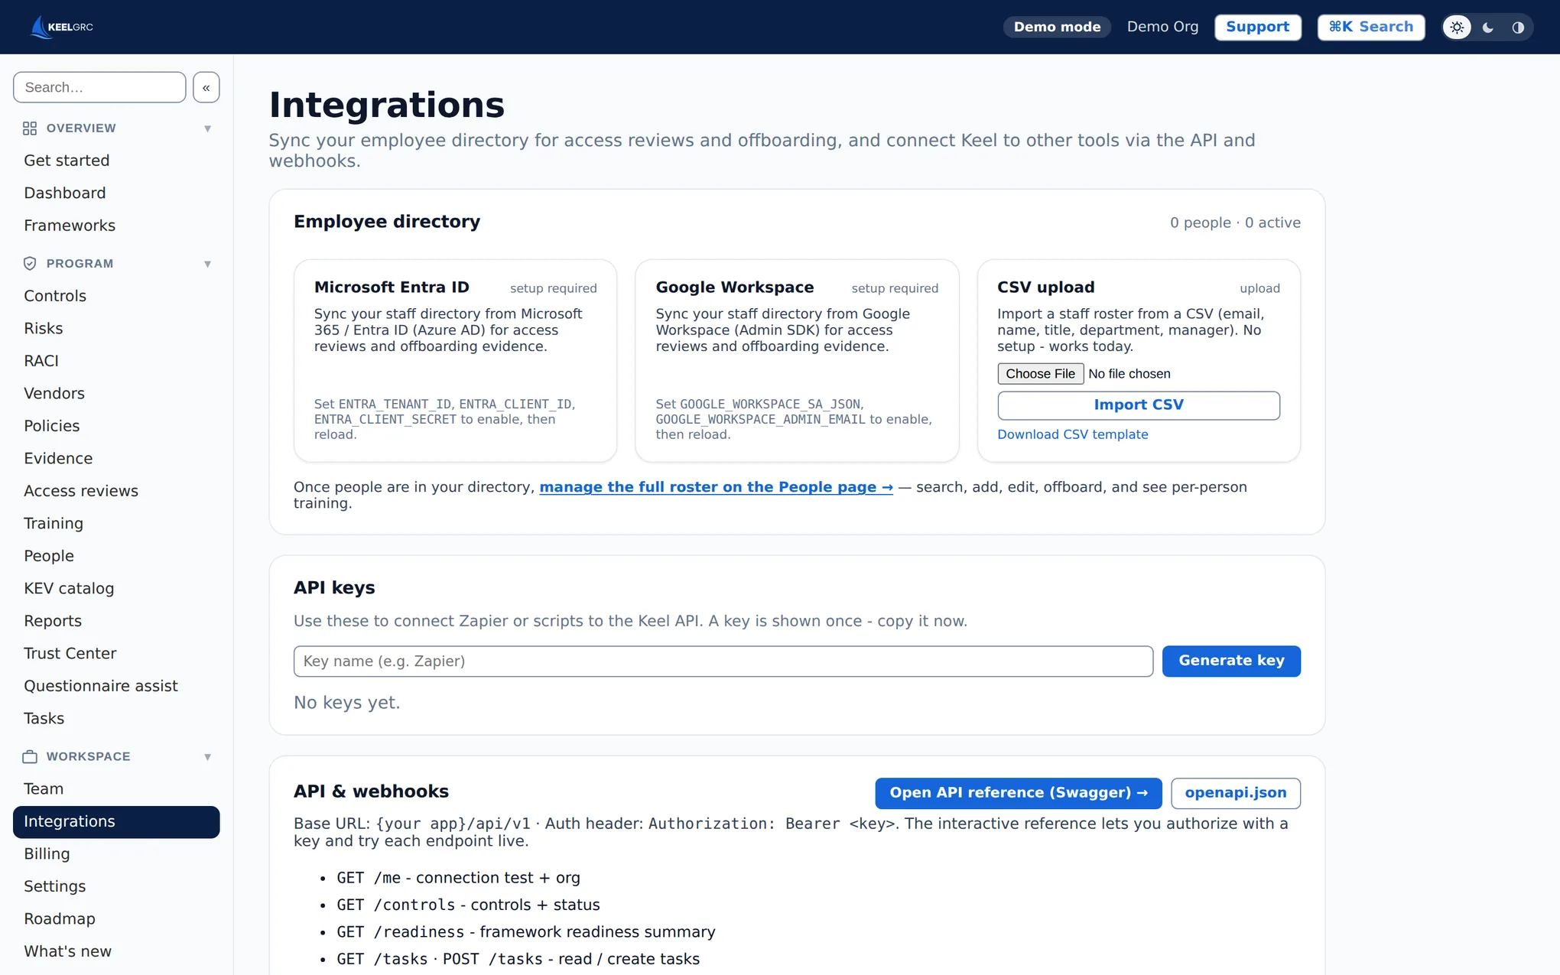The image size is (1560, 975).
Task: Click the Key name input field
Action: click(x=723, y=661)
